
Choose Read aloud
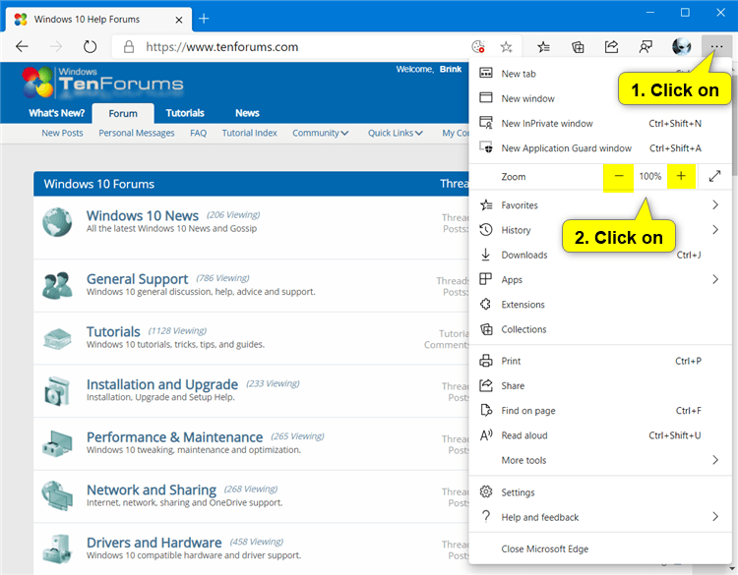(x=600, y=435)
